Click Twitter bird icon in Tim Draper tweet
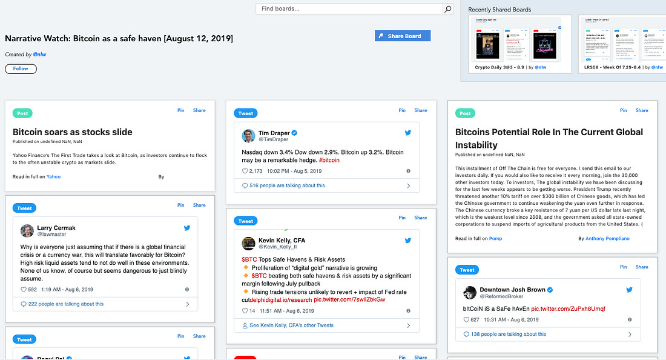 (407, 133)
